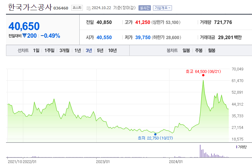Click the 44,312 y-axis label

click(238, 104)
